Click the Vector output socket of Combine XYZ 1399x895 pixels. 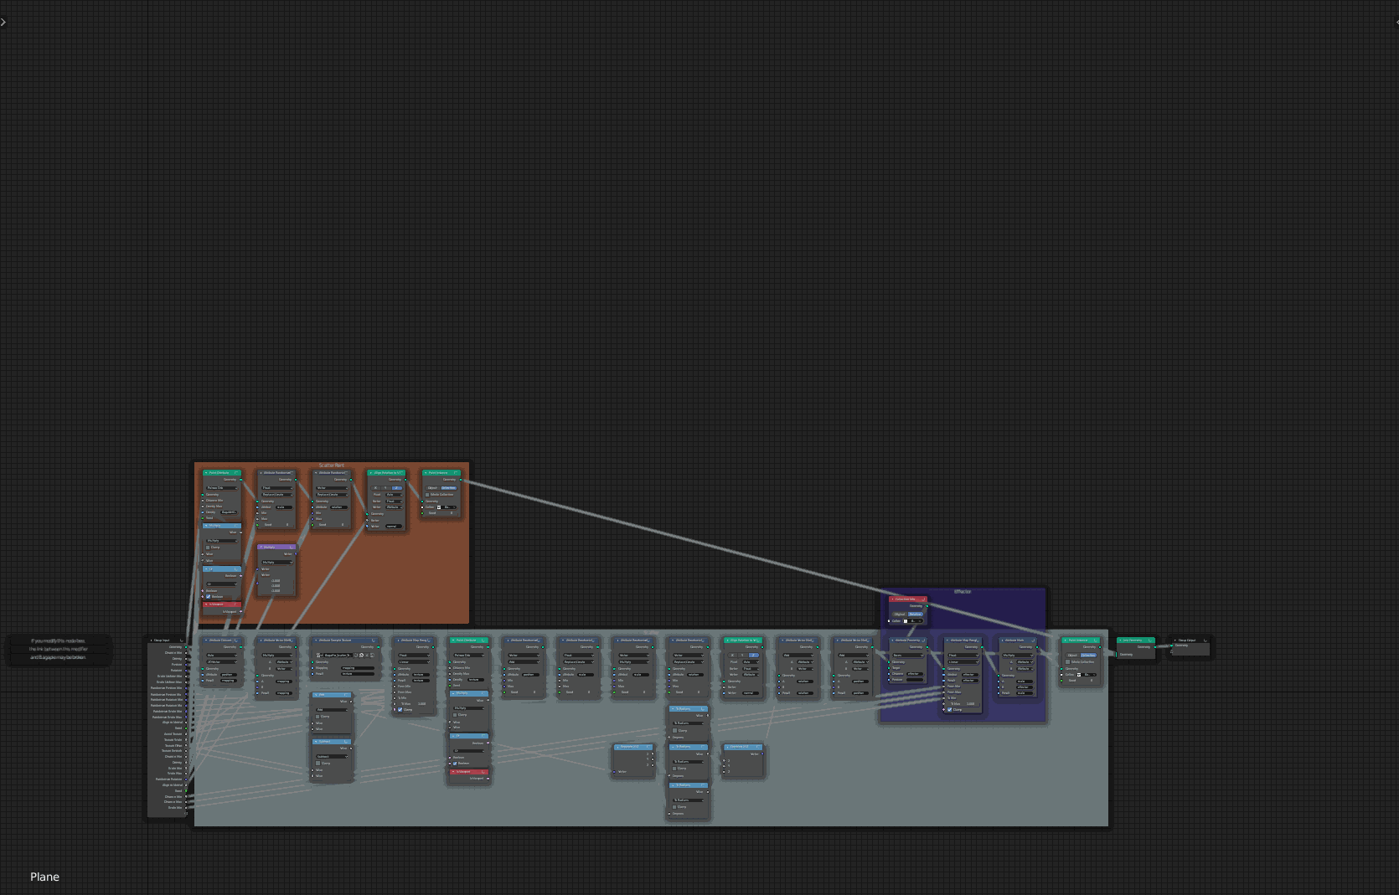pyautogui.click(x=762, y=754)
